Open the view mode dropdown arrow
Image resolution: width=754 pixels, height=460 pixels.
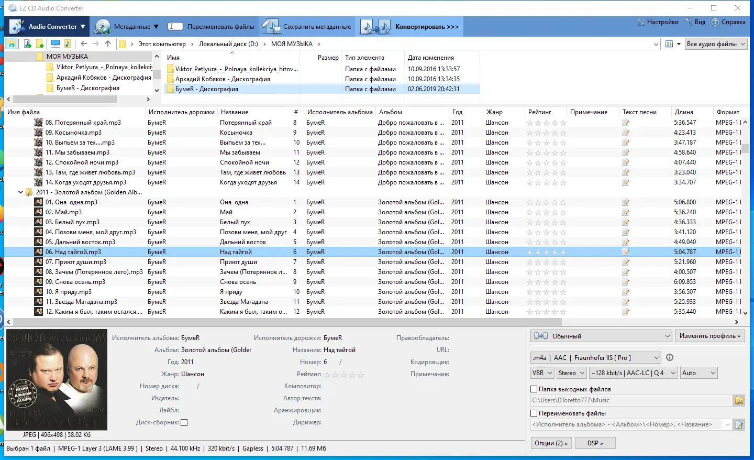point(679,44)
